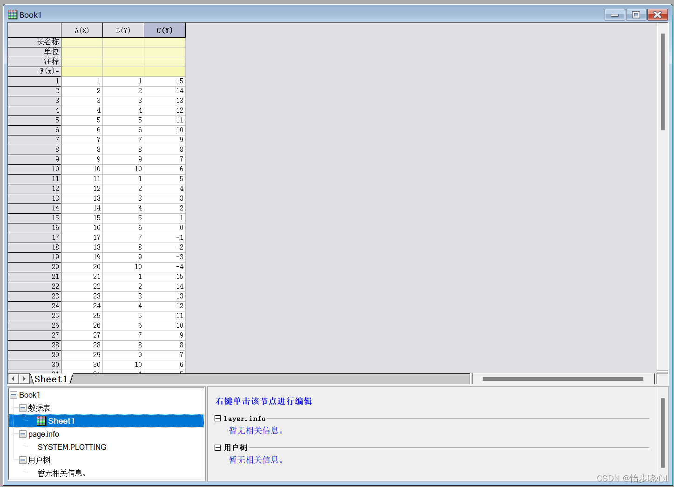Click the worksheet vertical scrollbar thumb
The width and height of the screenshot is (674, 487).
coord(663,82)
